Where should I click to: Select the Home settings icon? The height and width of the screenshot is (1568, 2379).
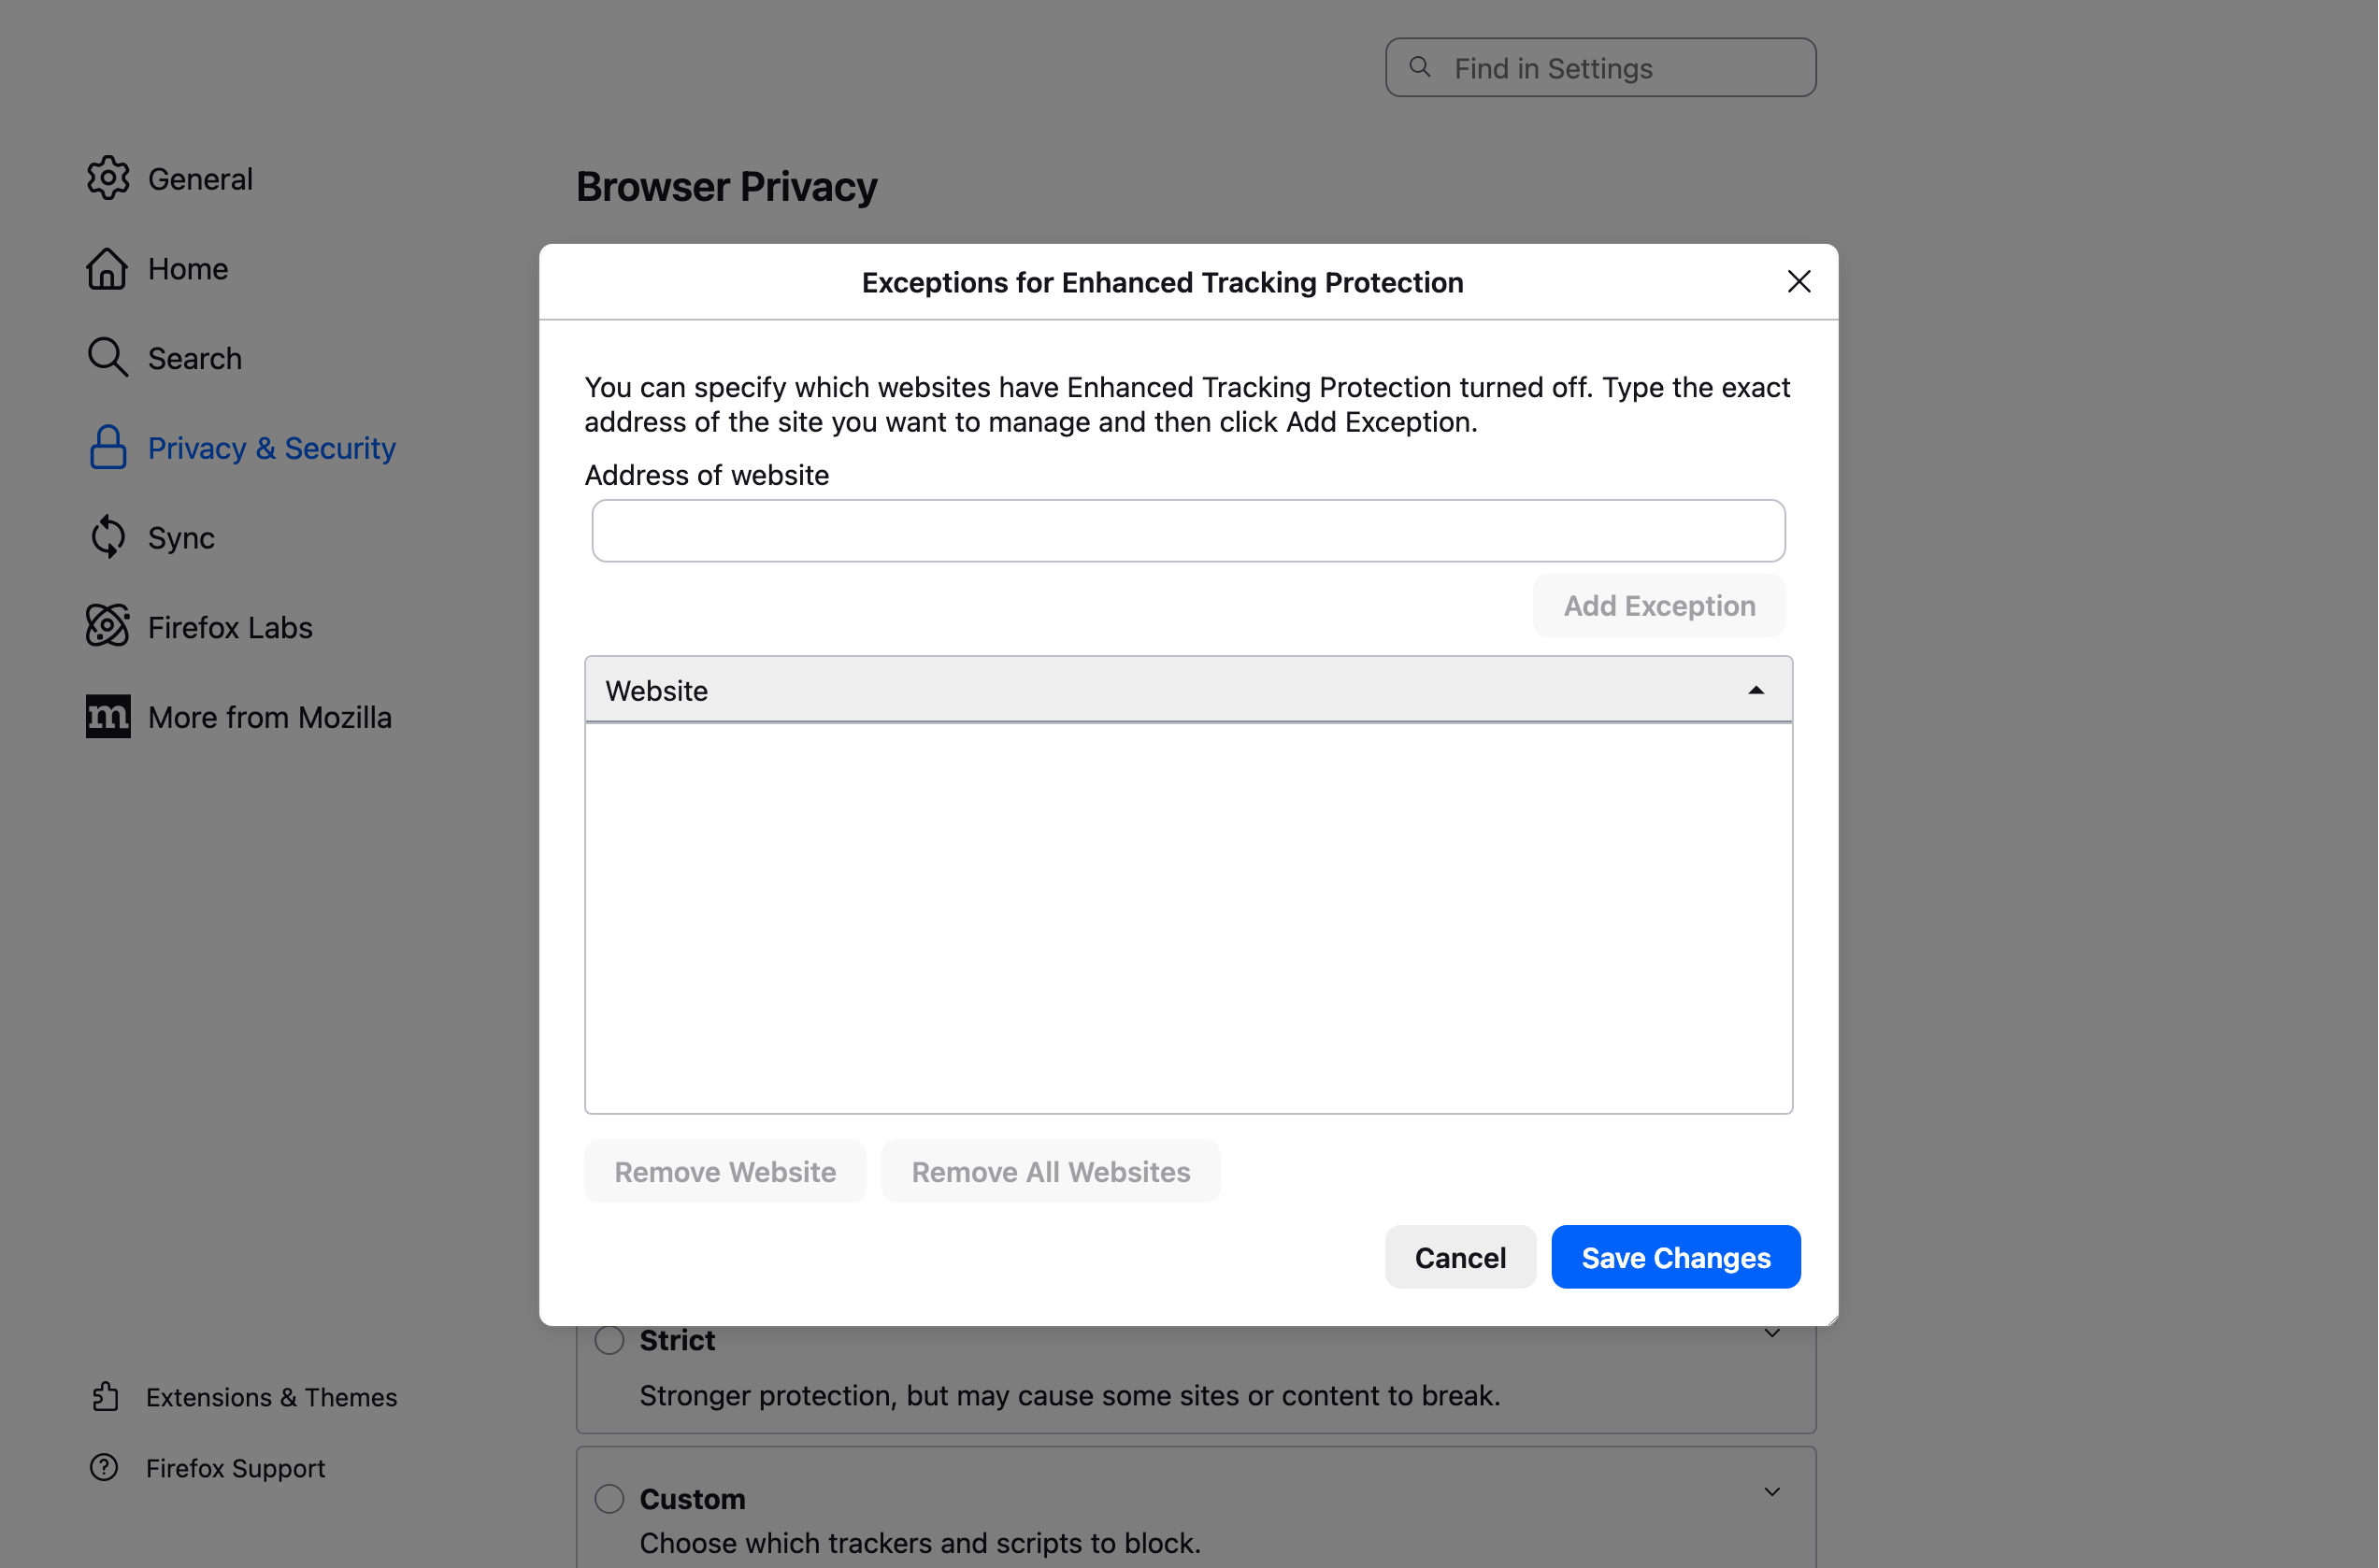[x=109, y=267]
